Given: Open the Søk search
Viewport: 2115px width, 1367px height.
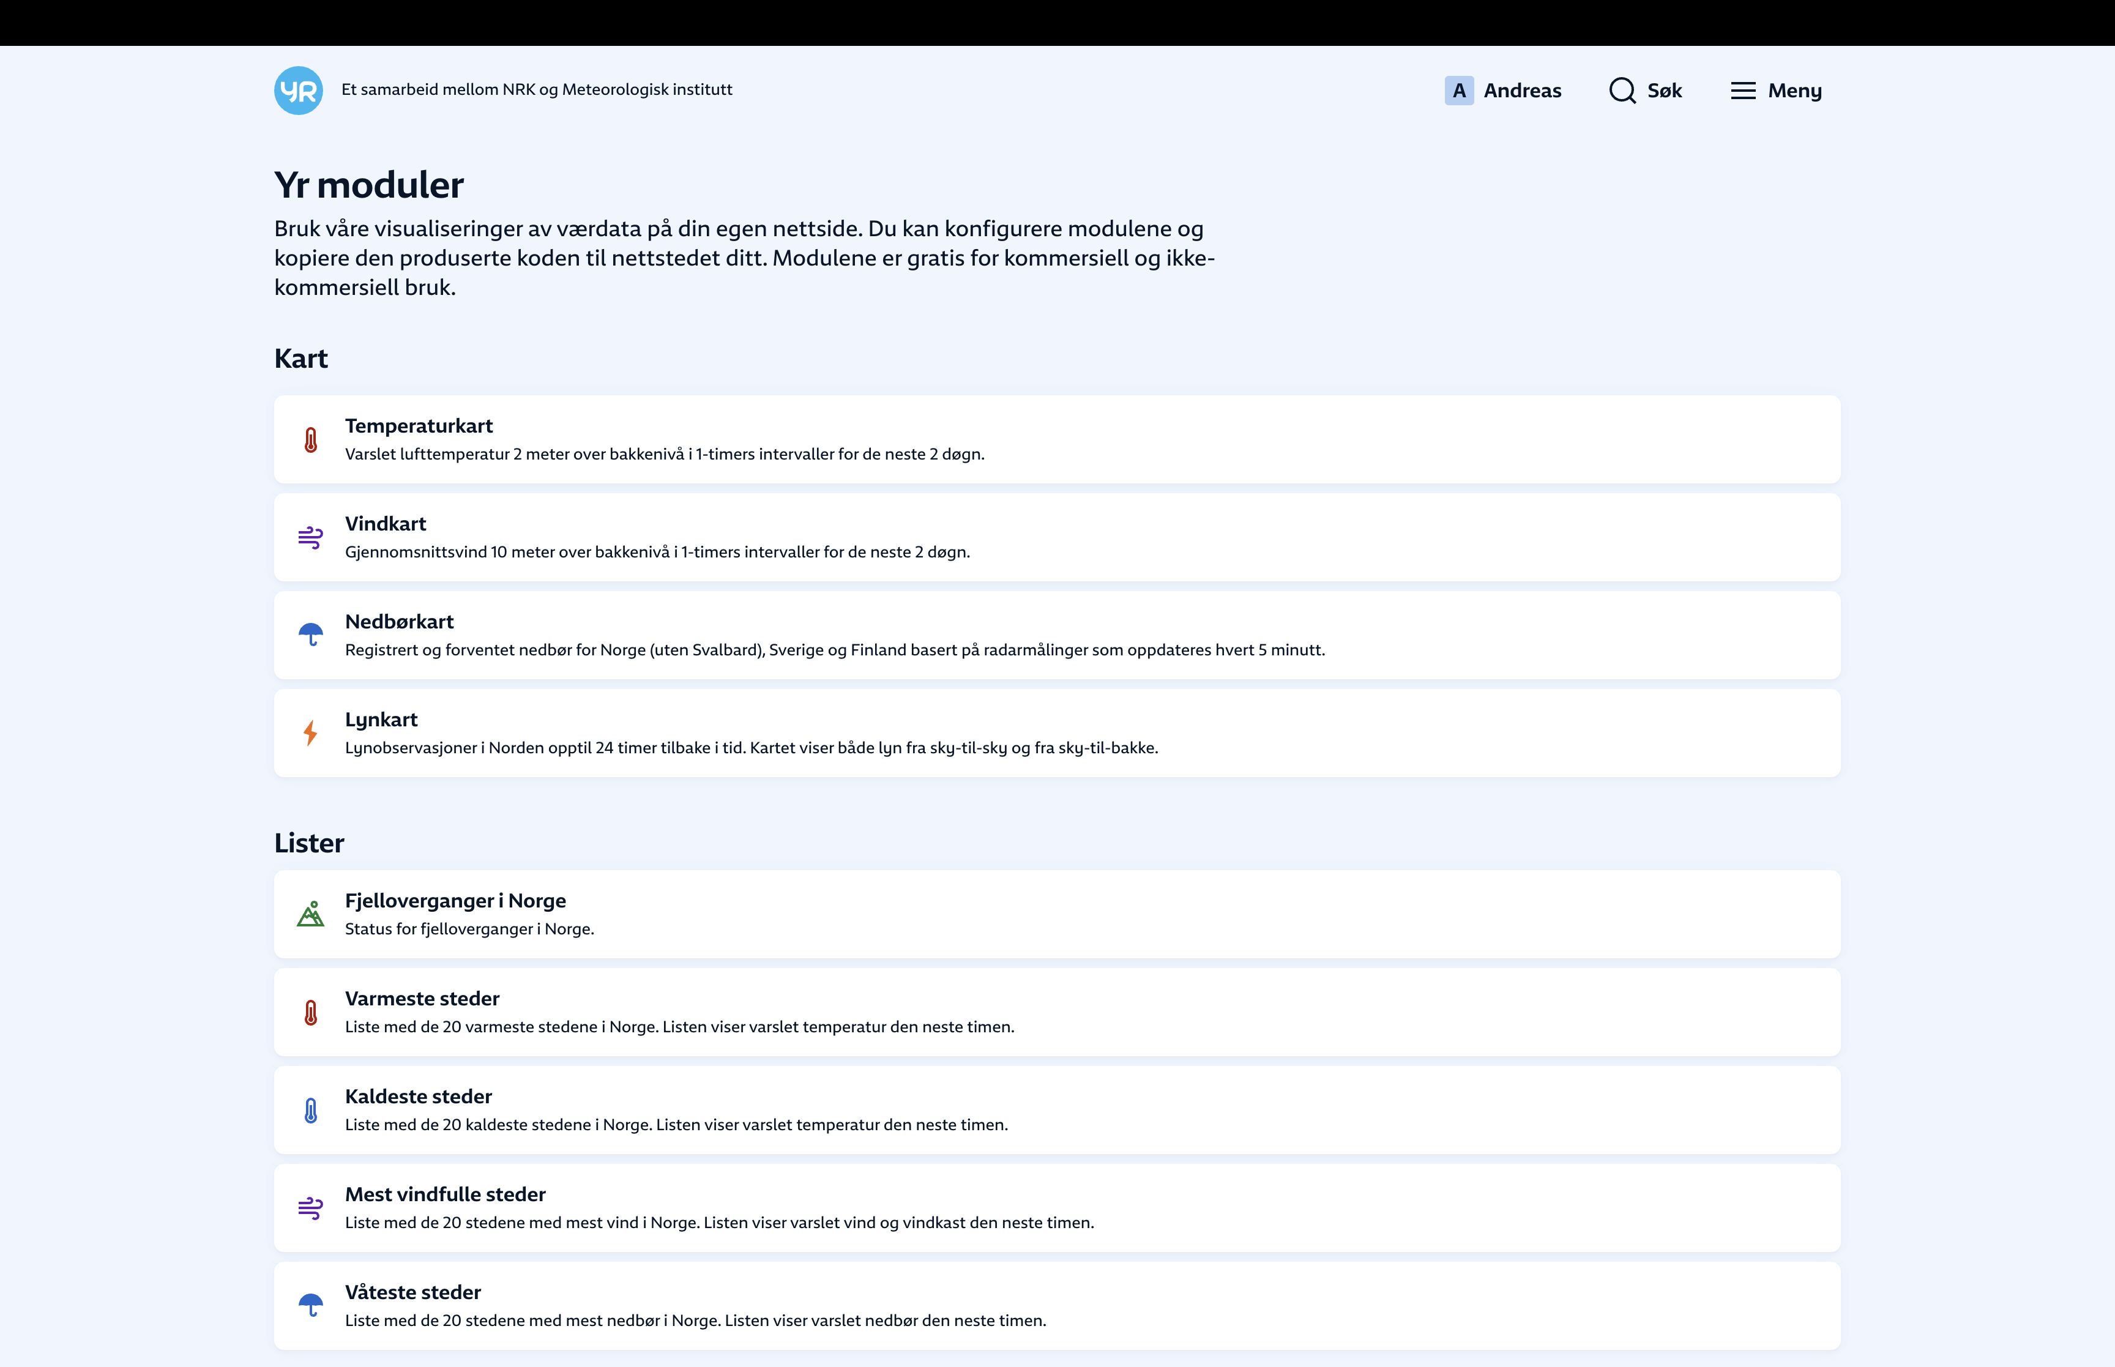Looking at the screenshot, I should 1663,91.
